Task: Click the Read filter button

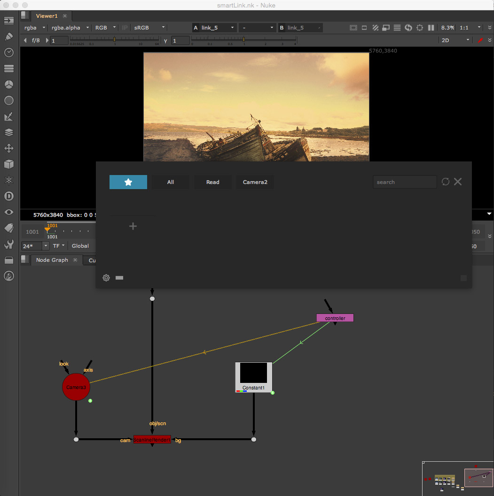Action: click(x=212, y=182)
